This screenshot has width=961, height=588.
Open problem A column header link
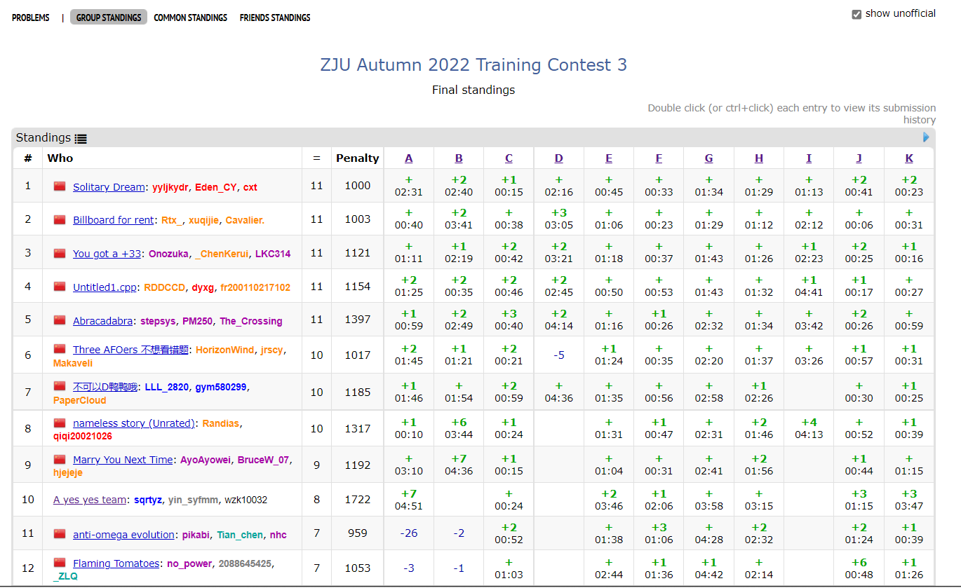tap(409, 158)
